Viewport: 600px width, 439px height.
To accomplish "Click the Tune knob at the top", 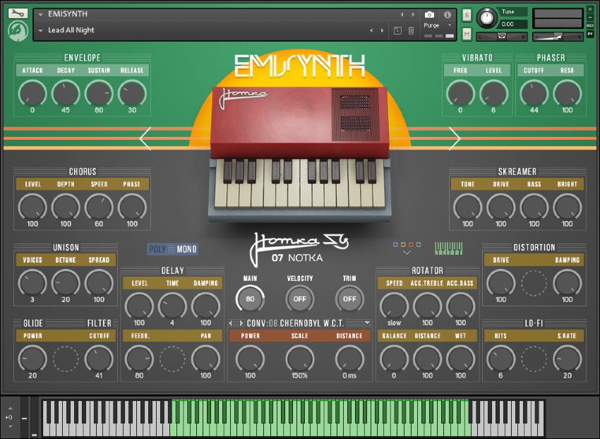I will [x=487, y=19].
